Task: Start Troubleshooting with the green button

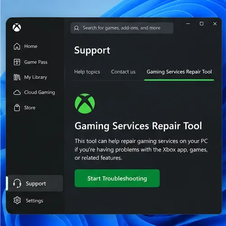Action: [117, 179]
